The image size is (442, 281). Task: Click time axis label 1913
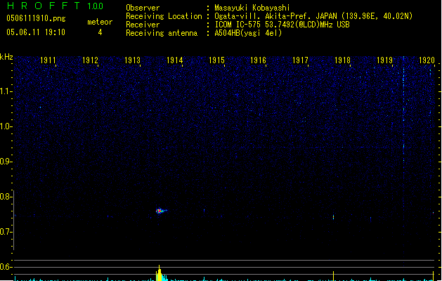tap(133, 60)
